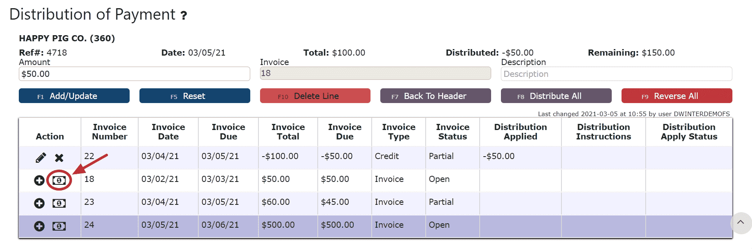Viewport: 752px width, 249px height.
Task: Click the money bill icon for invoice 23
Action: point(59,203)
